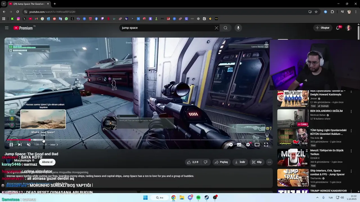The height and width of the screenshot is (202, 360).
Task: Open the X (Twitter) bookmark icon
Action: (24, 19)
